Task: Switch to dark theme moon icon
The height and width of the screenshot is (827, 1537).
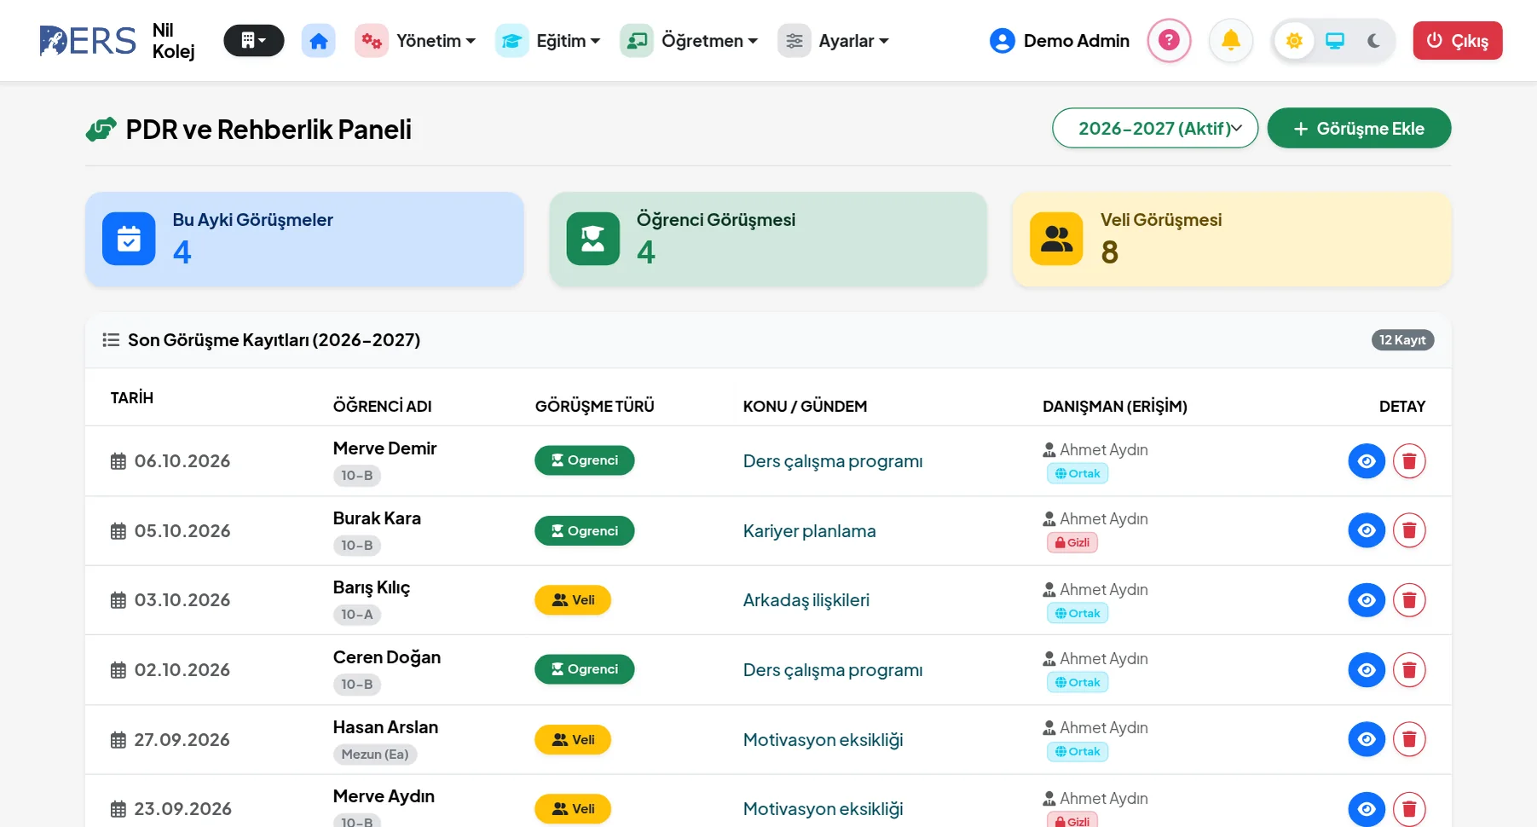Action: [1373, 41]
